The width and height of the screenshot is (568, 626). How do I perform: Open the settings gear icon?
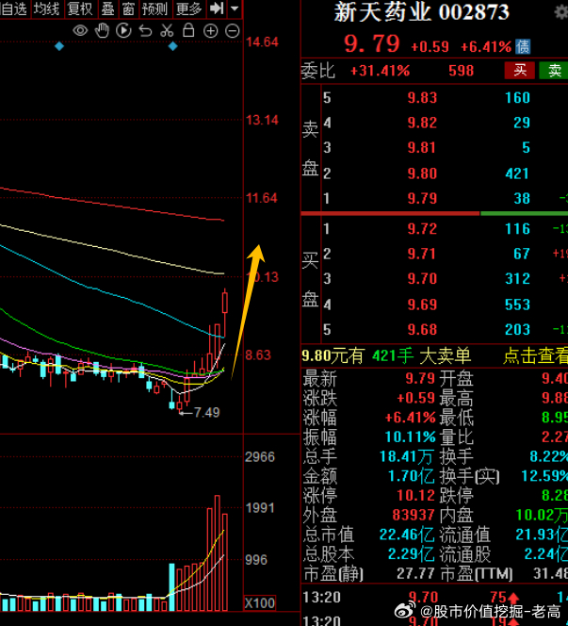[561, 12]
